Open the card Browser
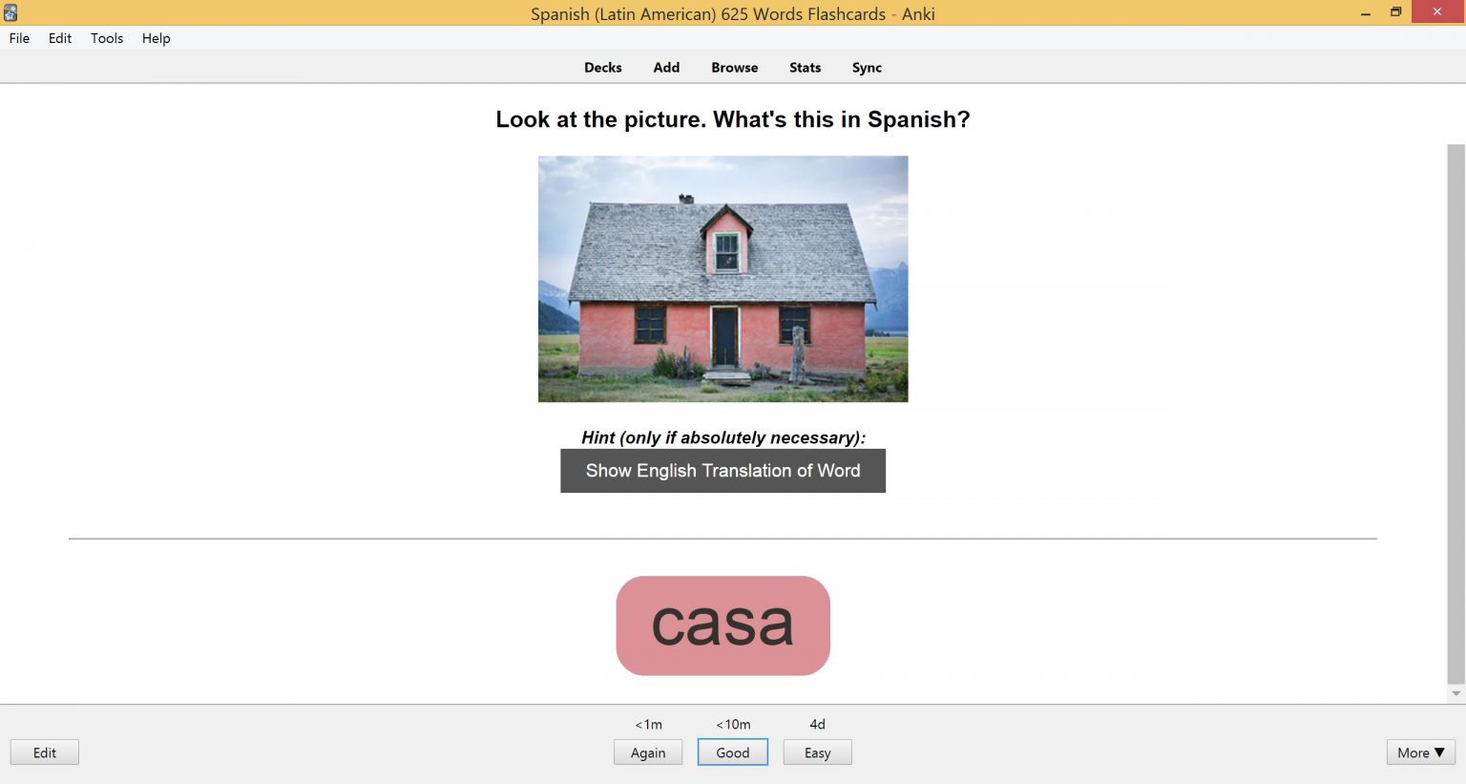 coord(733,67)
